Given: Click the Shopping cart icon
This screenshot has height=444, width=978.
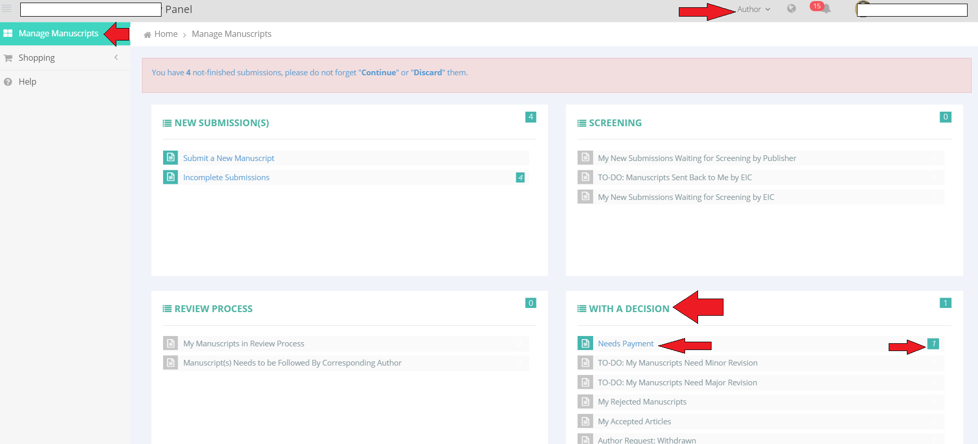Looking at the screenshot, I should (8, 58).
